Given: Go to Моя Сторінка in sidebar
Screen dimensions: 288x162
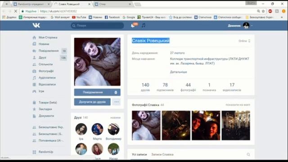Looking at the screenshot, I should 48,37.
